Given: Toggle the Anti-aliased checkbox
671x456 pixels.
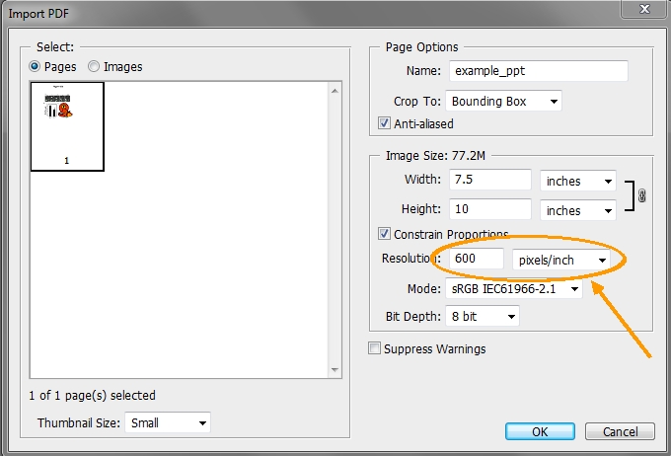Looking at the screenshot, I should pyautogui.click(x=386, y=123).
